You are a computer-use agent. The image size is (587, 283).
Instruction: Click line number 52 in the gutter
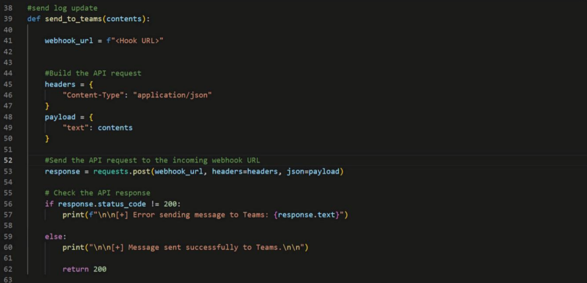(x=8, y=161)
